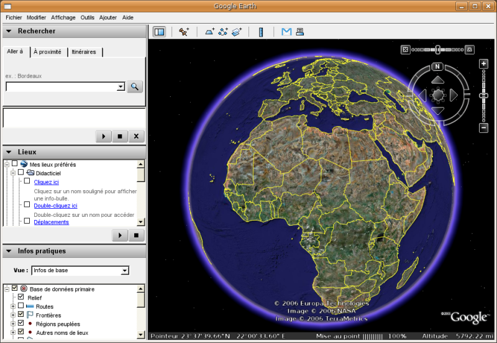Check the Mes lieux préférés checkbox
The image size is (497, 343).
tap(14, 163)
